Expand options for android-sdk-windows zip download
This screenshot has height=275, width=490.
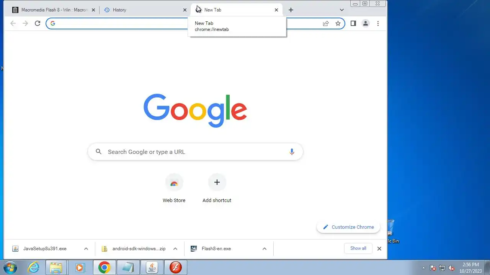point(175,249)
